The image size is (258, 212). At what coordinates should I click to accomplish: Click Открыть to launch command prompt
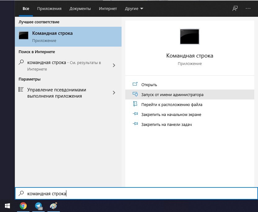coord(189,85)
